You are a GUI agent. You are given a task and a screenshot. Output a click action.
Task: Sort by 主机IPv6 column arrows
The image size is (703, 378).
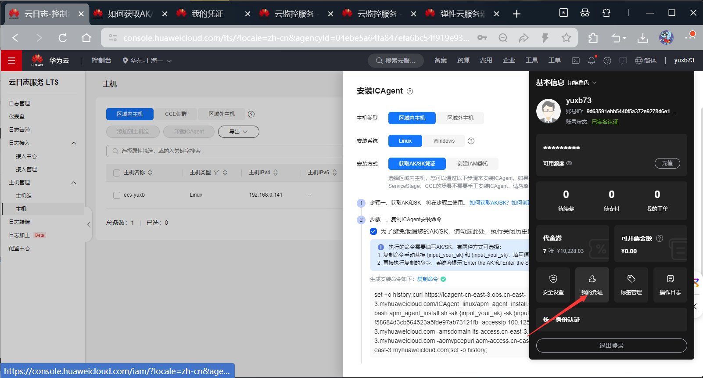[334, 173]
